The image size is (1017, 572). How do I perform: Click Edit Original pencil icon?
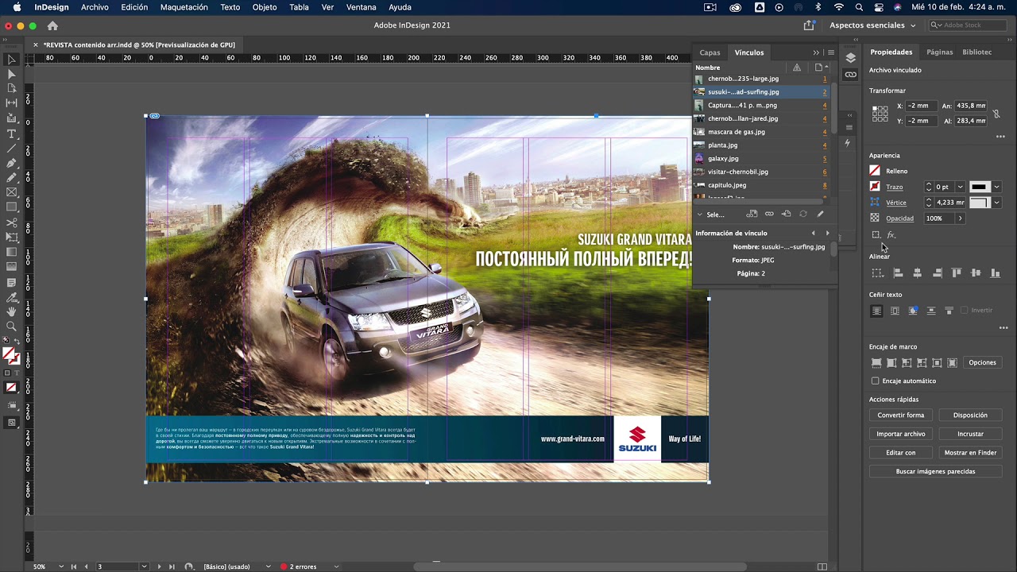821,214
